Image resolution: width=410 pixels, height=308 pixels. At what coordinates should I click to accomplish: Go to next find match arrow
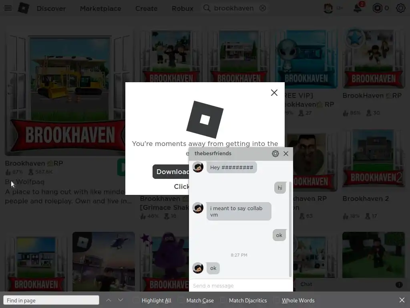click(x=120, y=300)
